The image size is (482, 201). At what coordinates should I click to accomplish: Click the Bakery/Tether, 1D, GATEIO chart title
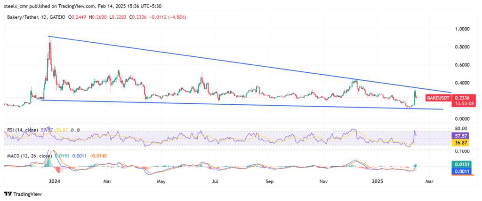[37, 17]
